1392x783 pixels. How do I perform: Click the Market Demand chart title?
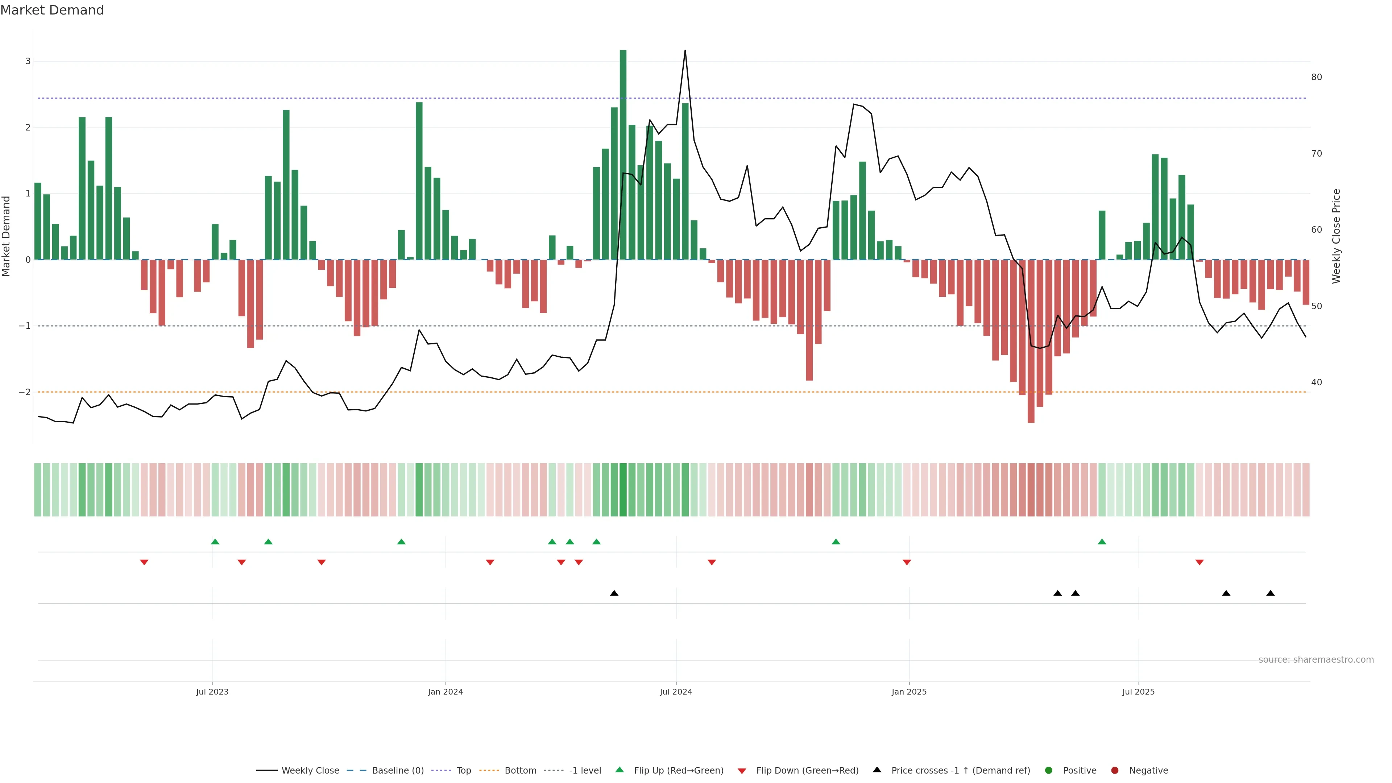52,10
